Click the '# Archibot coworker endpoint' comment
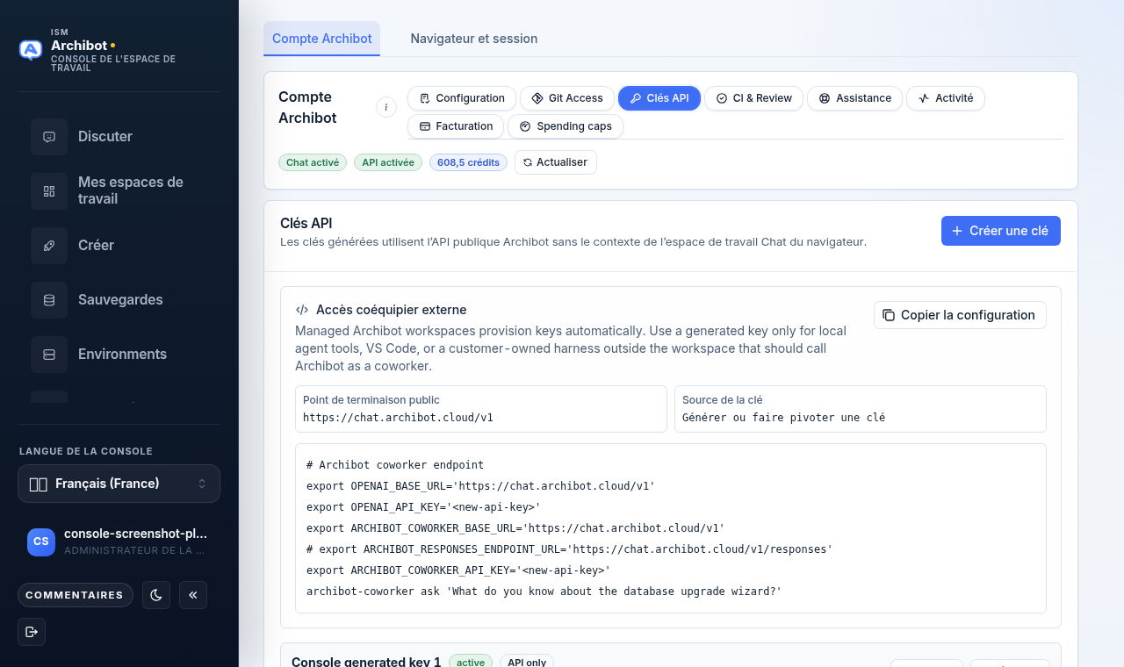The height and width of the screenshot is (667, 1124). 395,465
